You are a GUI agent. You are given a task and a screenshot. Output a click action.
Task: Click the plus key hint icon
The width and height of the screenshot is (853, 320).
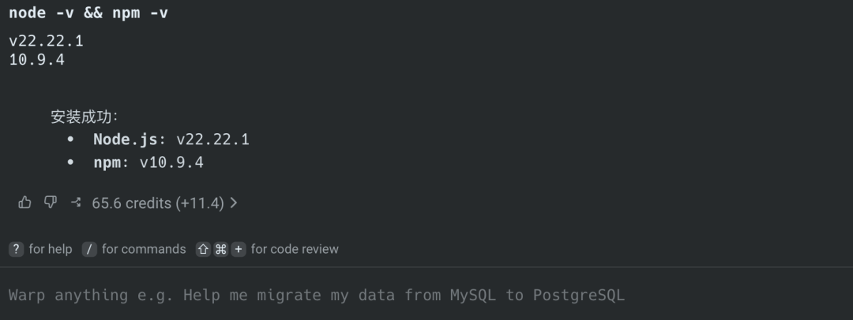pos(238,249)
